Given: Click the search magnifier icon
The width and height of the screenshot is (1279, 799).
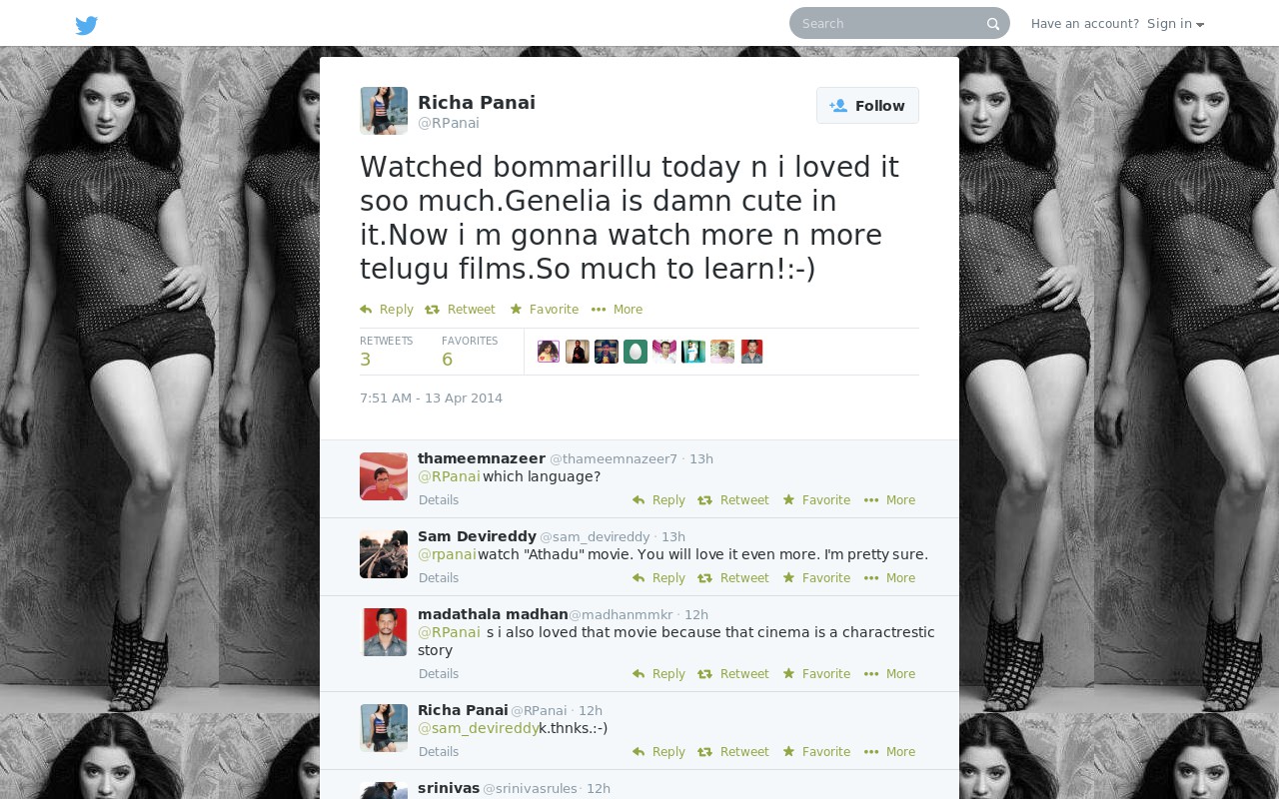Looking at the screenshot, I should click(993, 24).
